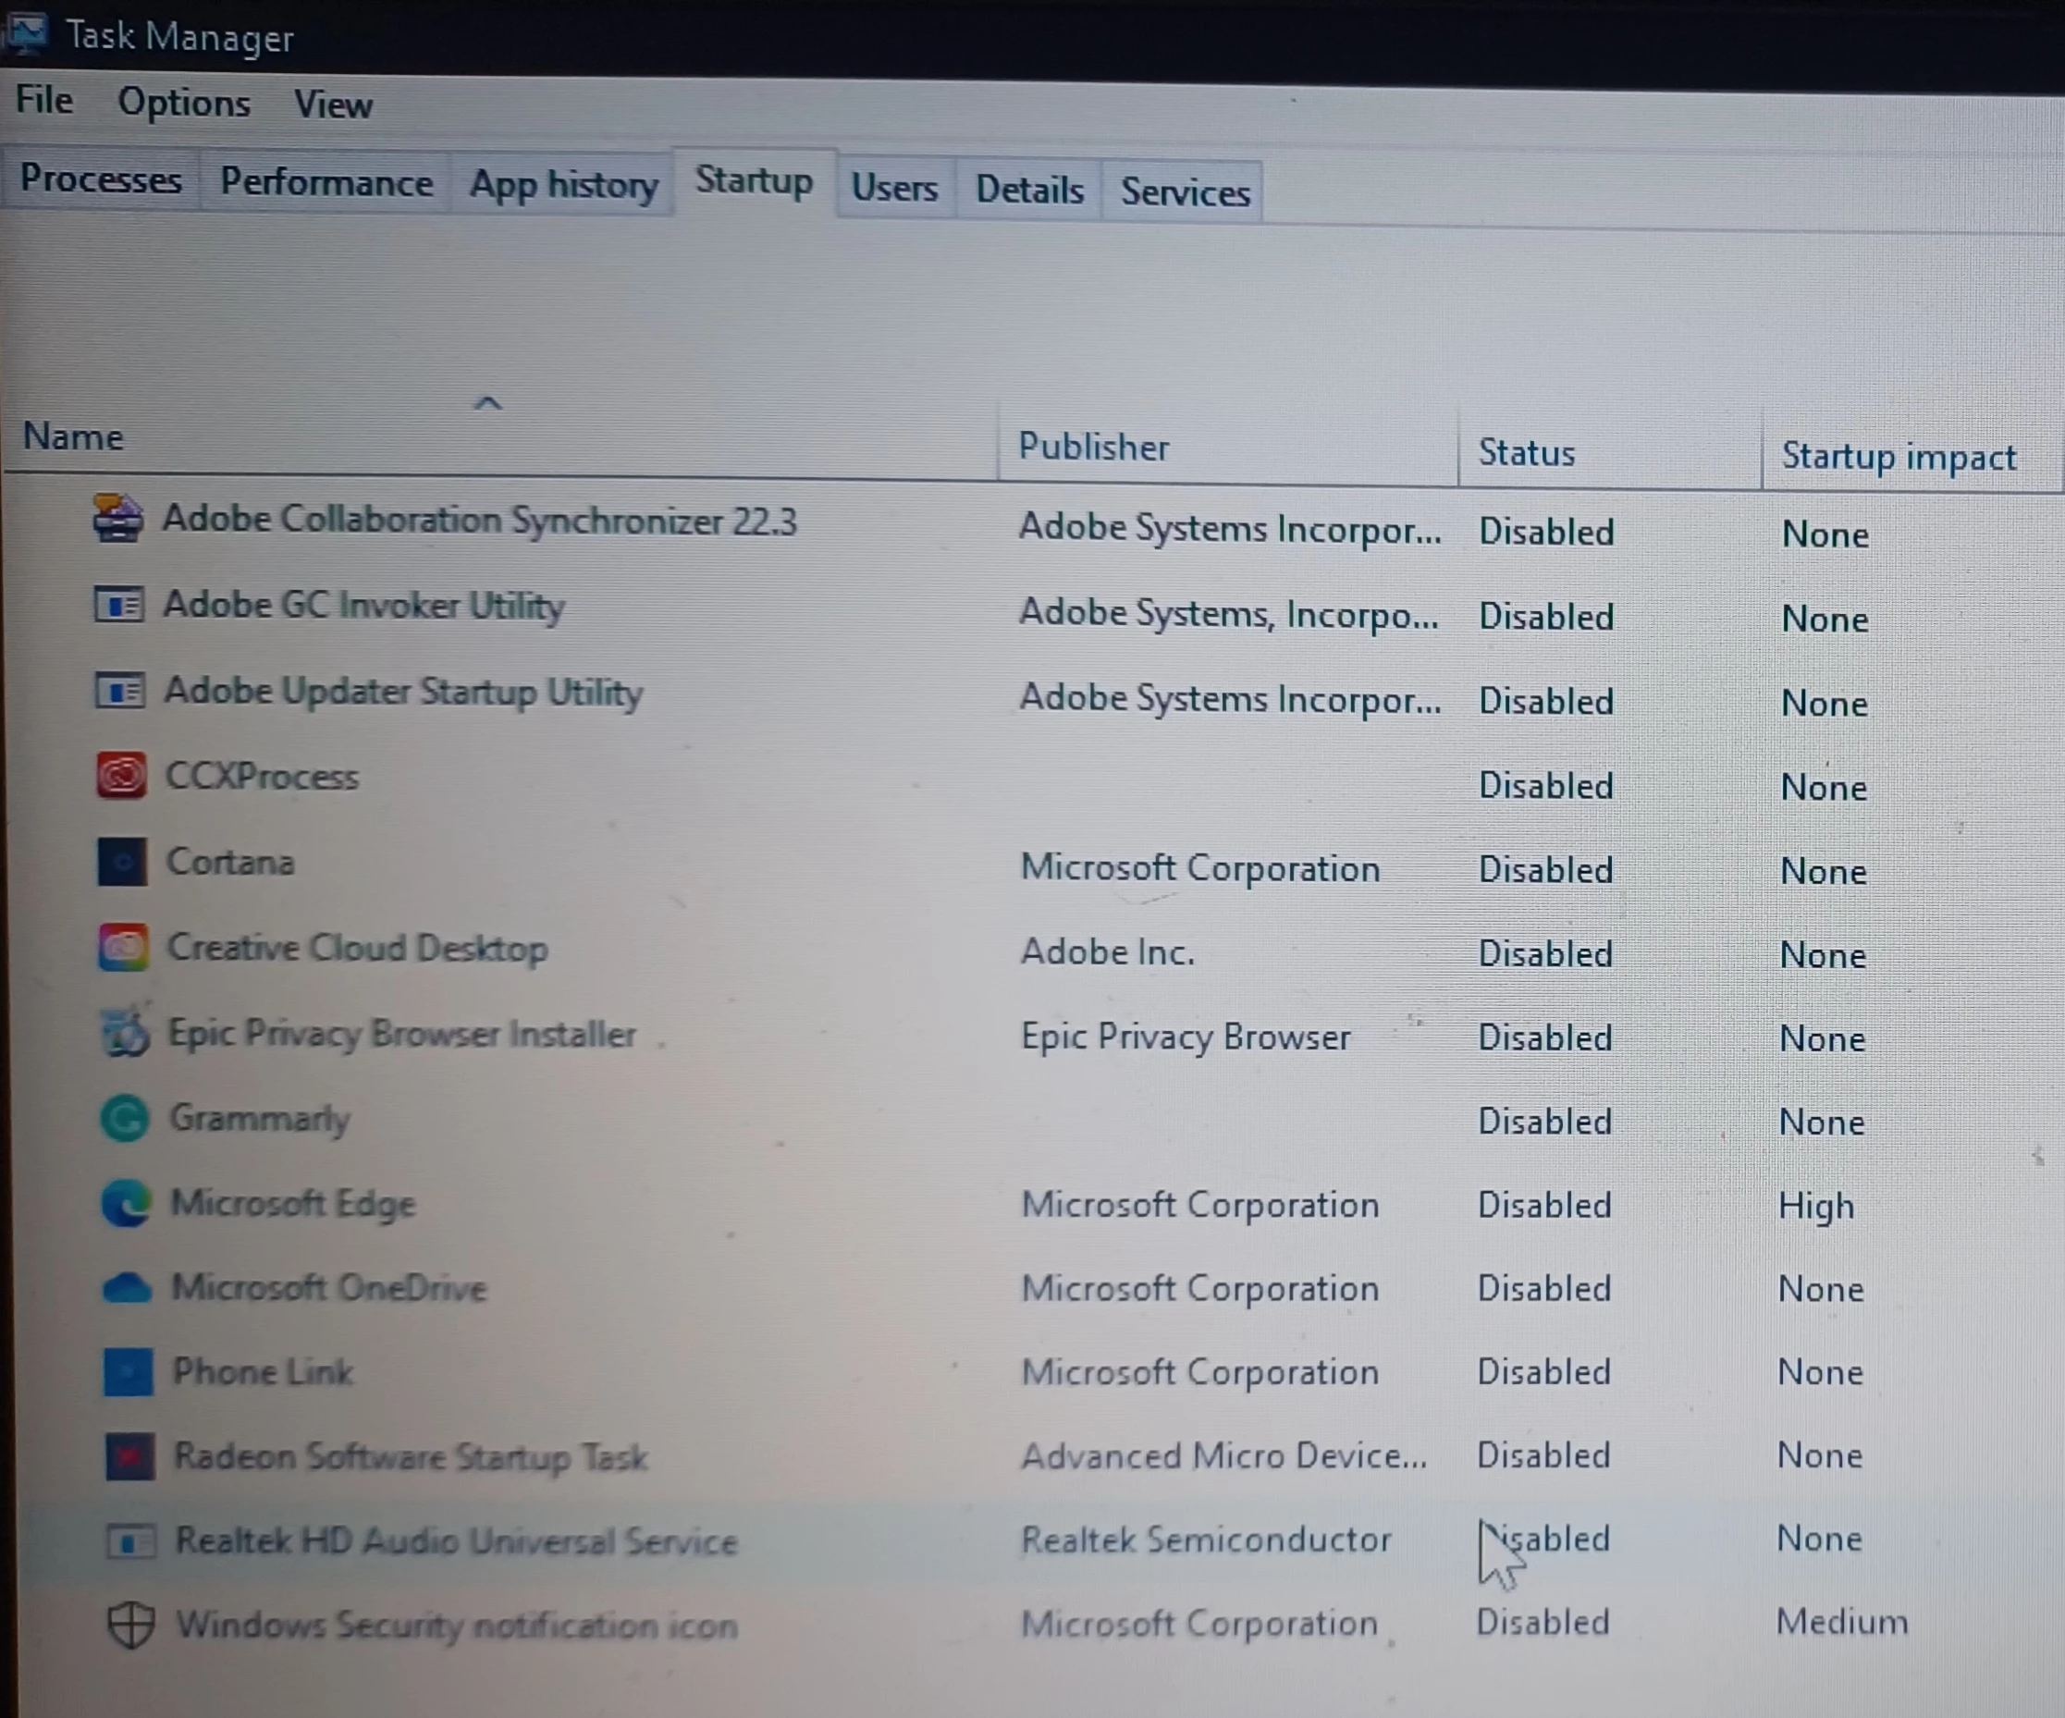Click the Microsoft OneDrive cloud icon
The width and height of the screenshot is (2065, 1718).
(127, 1288)
